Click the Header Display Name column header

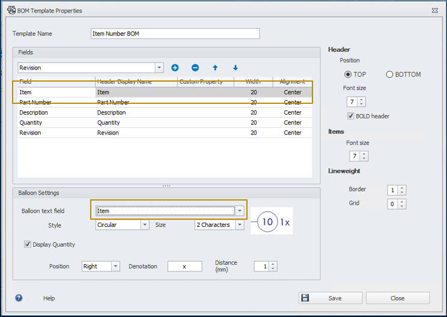[x=136, y=82]
